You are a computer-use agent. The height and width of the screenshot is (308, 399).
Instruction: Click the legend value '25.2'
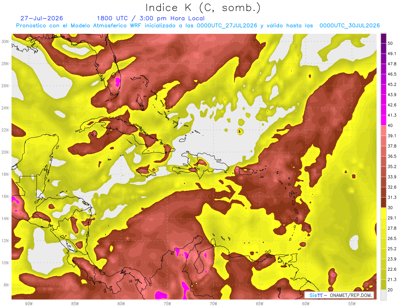point(392,249)
